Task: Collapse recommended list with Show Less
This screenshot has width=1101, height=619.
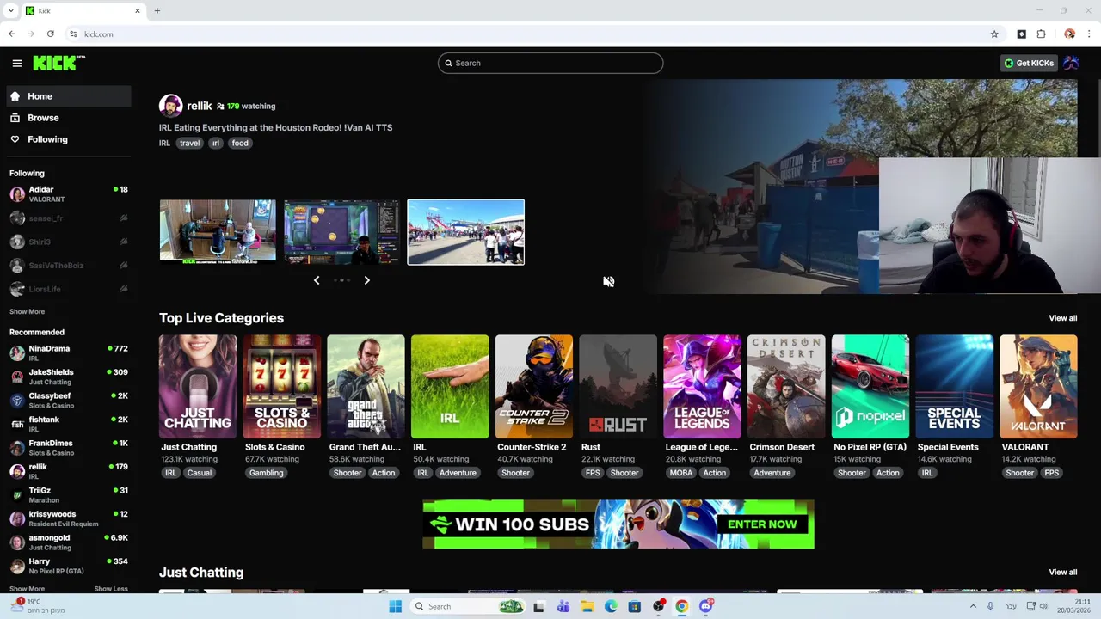Action: [110, 589]
